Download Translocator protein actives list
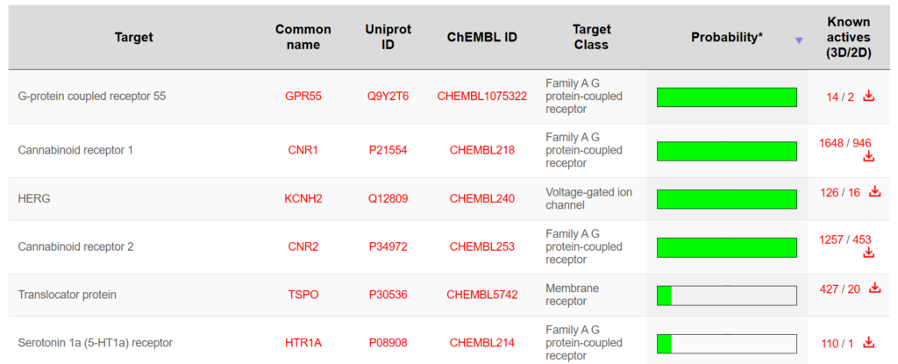 coord(874,289)
